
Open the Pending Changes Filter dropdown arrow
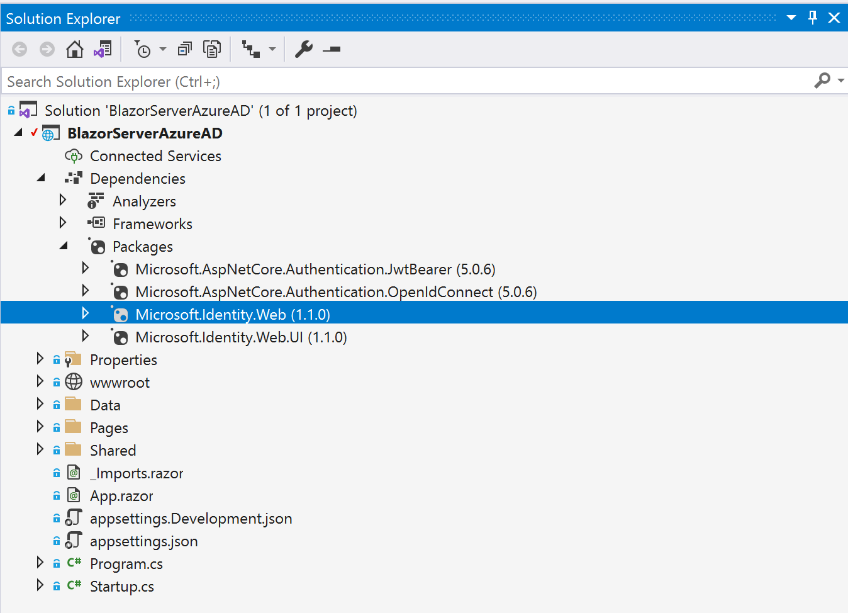162,48
